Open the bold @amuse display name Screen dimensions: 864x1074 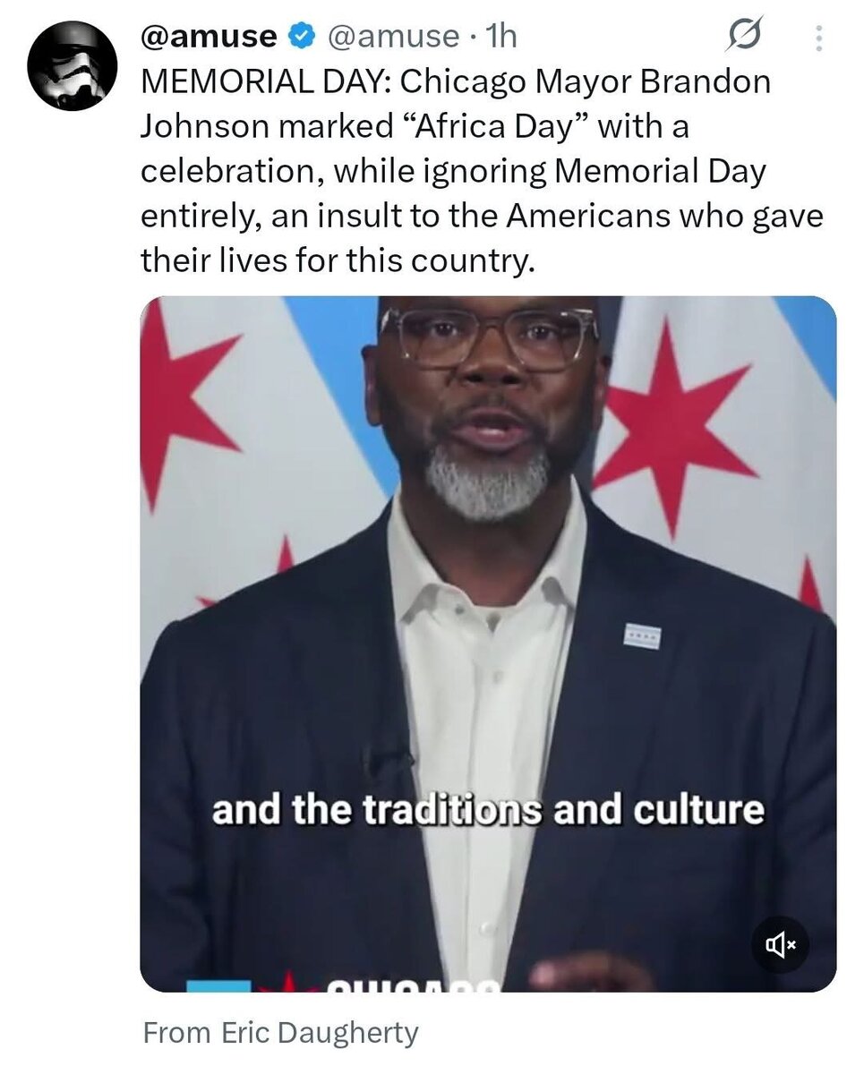[209, 37]
